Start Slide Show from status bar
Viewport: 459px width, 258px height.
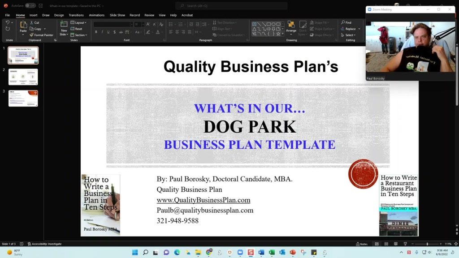tap(405, 244)
